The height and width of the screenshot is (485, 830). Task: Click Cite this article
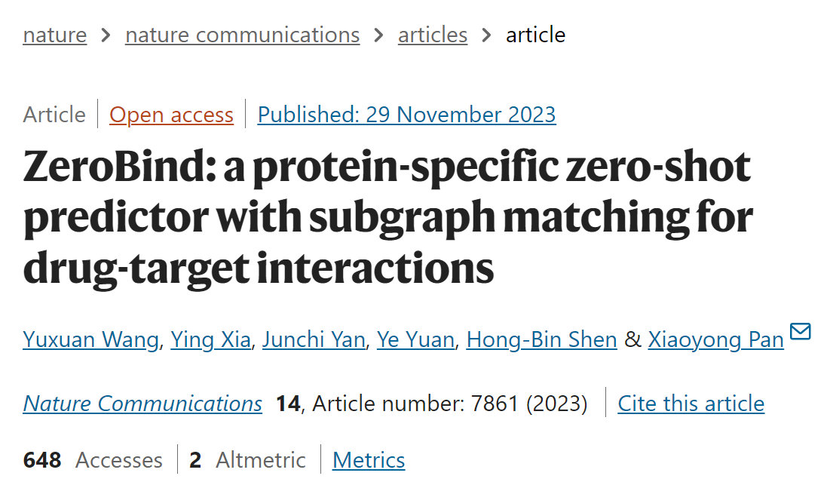pos(691,404)
